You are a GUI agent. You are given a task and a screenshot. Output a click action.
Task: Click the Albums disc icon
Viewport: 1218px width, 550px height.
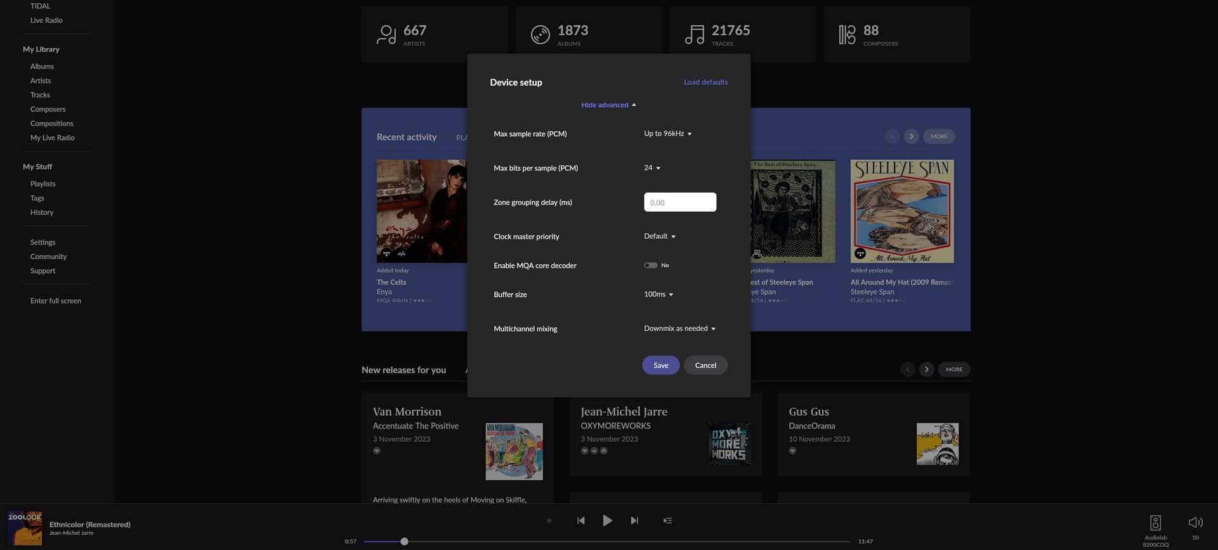(x=540, y=34)
